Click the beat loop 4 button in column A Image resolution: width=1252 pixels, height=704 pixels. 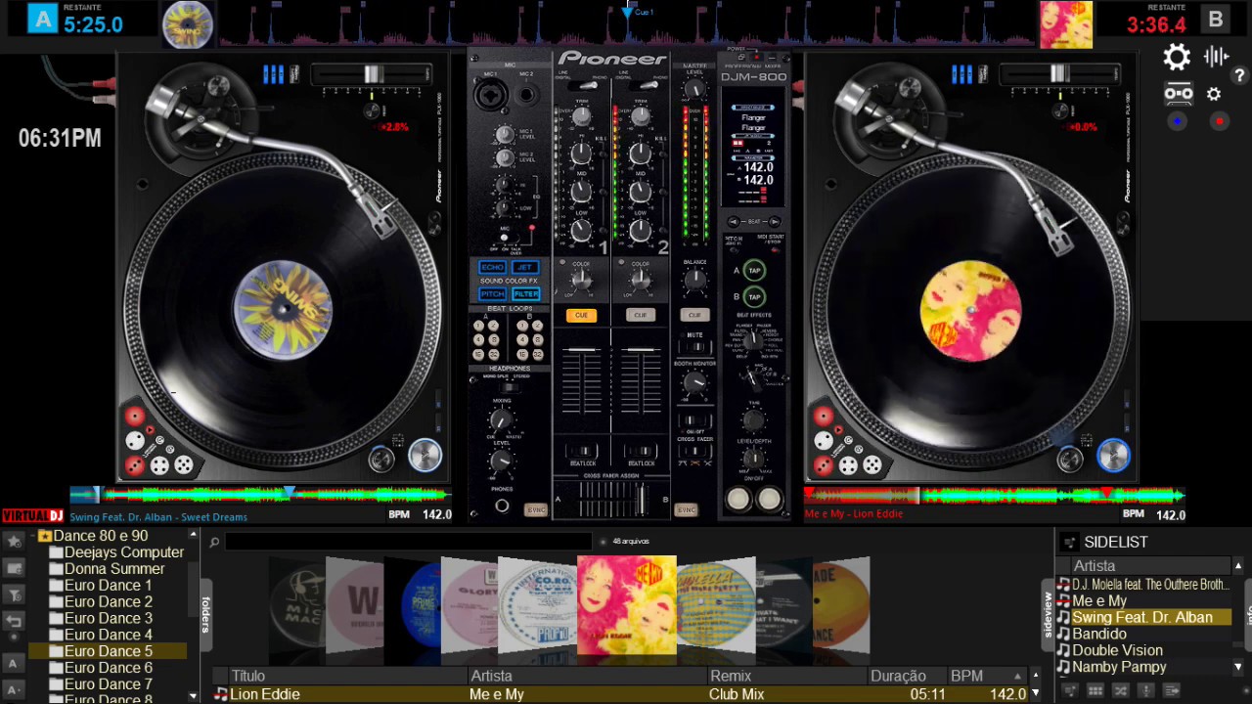click(479, 339)
